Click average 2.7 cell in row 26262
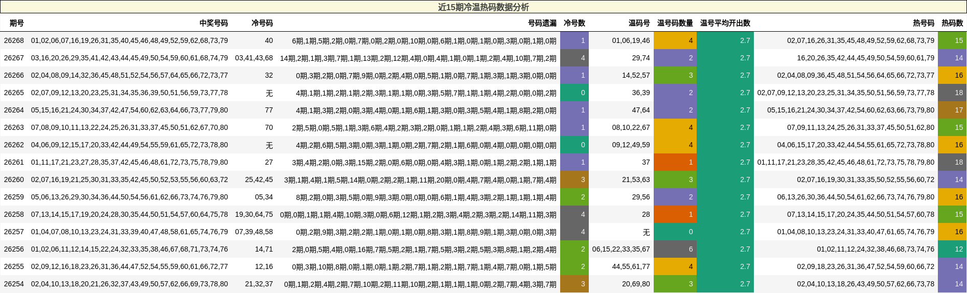 click(725, 145)
